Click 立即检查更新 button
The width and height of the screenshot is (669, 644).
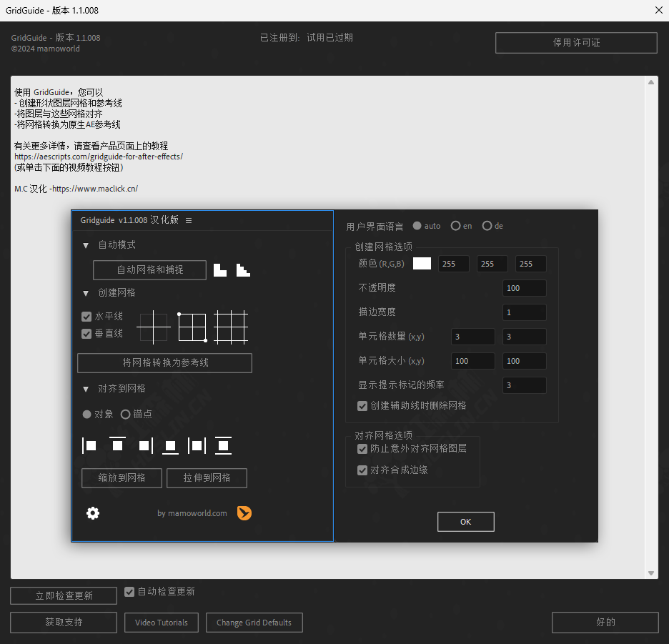64,596
